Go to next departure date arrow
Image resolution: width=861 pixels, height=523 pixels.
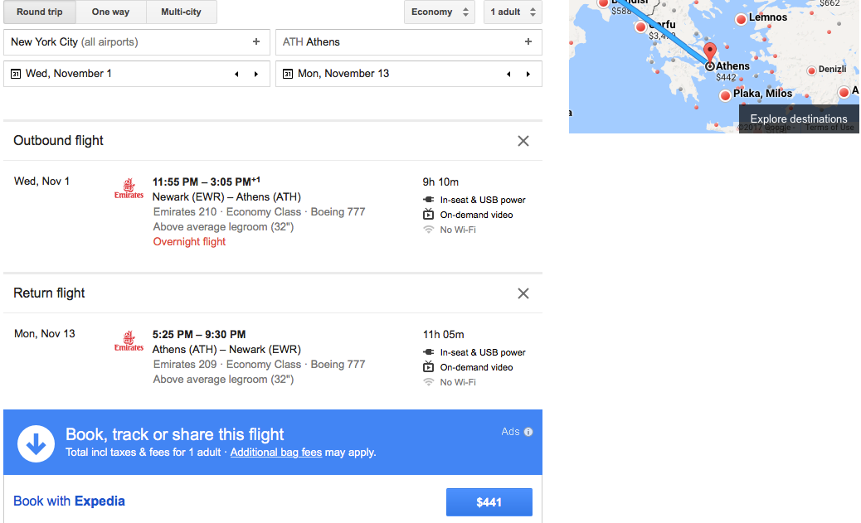[x=255, y=74]
